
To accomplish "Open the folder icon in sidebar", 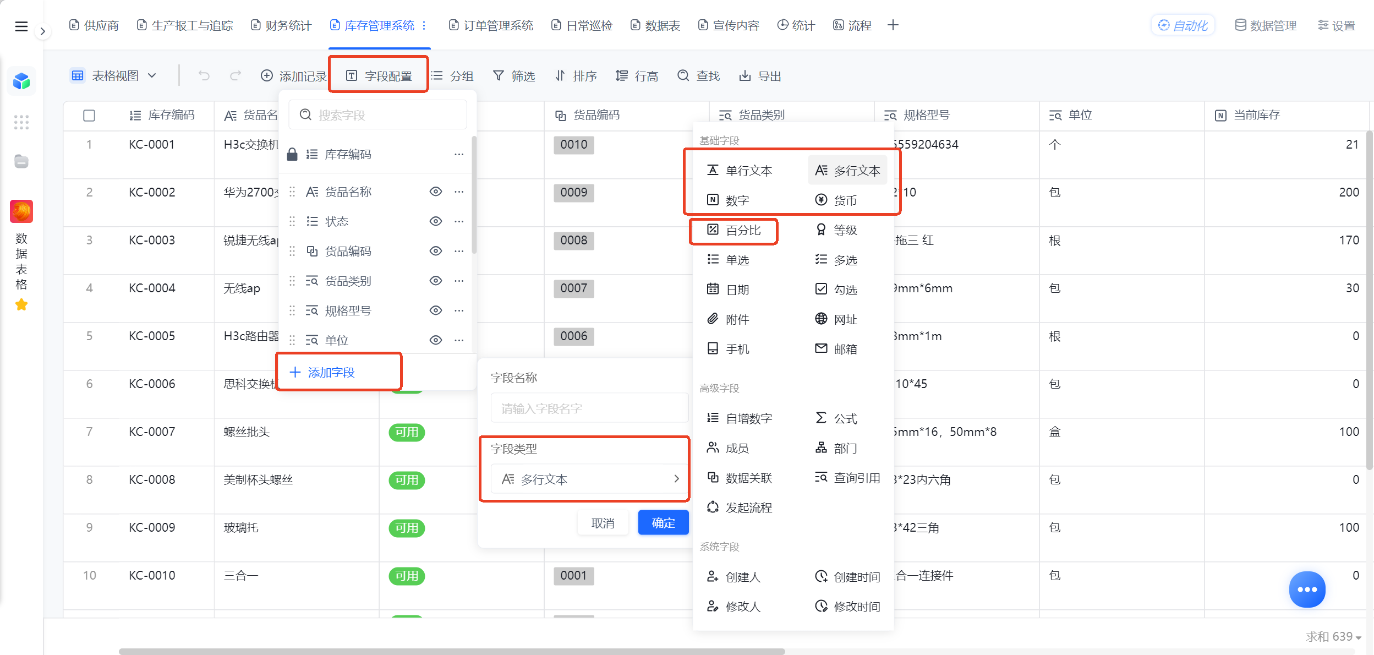I will pyautogui.click(x=21, y=161).
